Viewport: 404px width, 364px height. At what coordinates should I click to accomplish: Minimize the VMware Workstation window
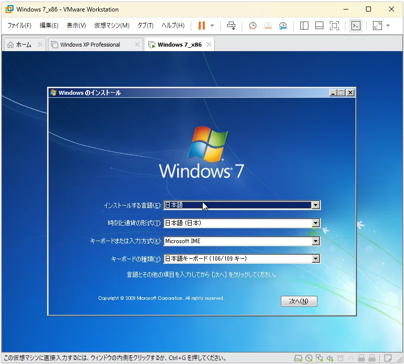[x=346, y=10]
